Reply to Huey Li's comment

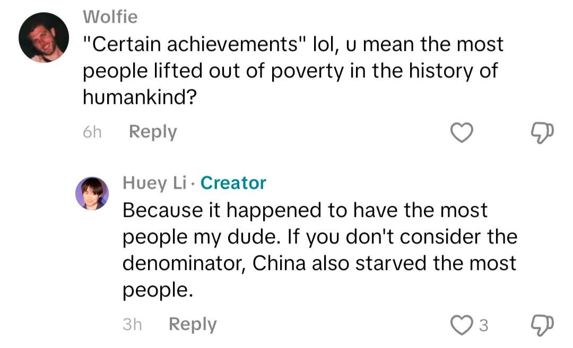point(193,324)
